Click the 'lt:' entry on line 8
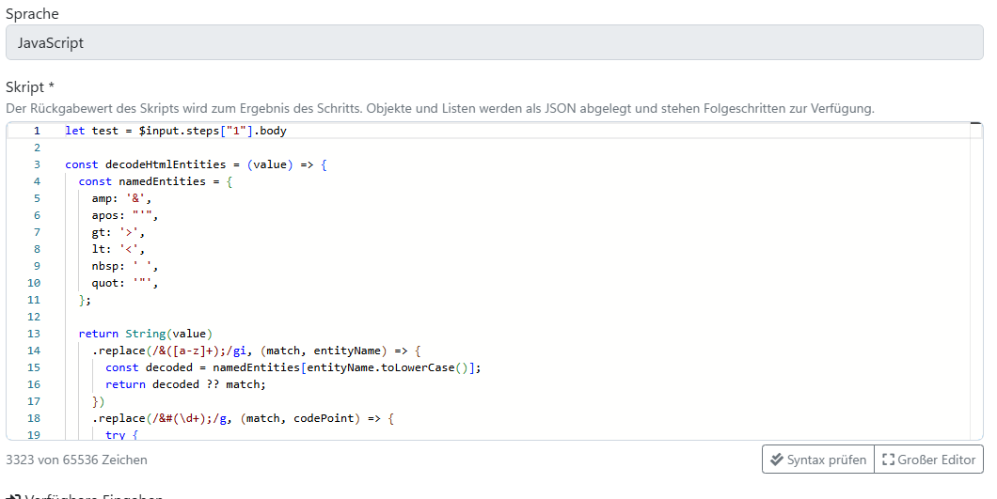This screenshot has width=997, height=499. 119,249
